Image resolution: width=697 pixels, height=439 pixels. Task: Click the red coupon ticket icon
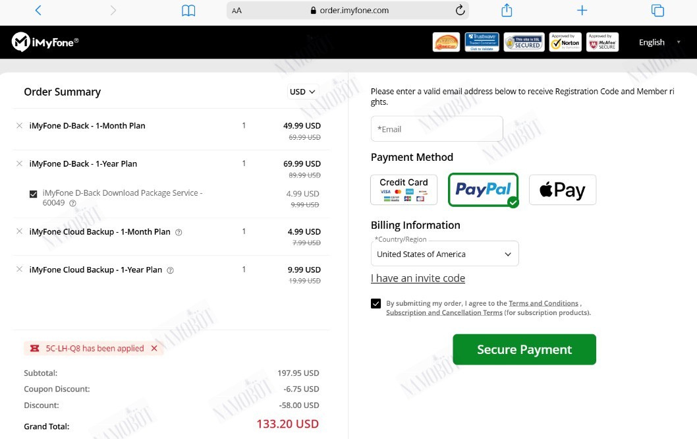[35, 348]
